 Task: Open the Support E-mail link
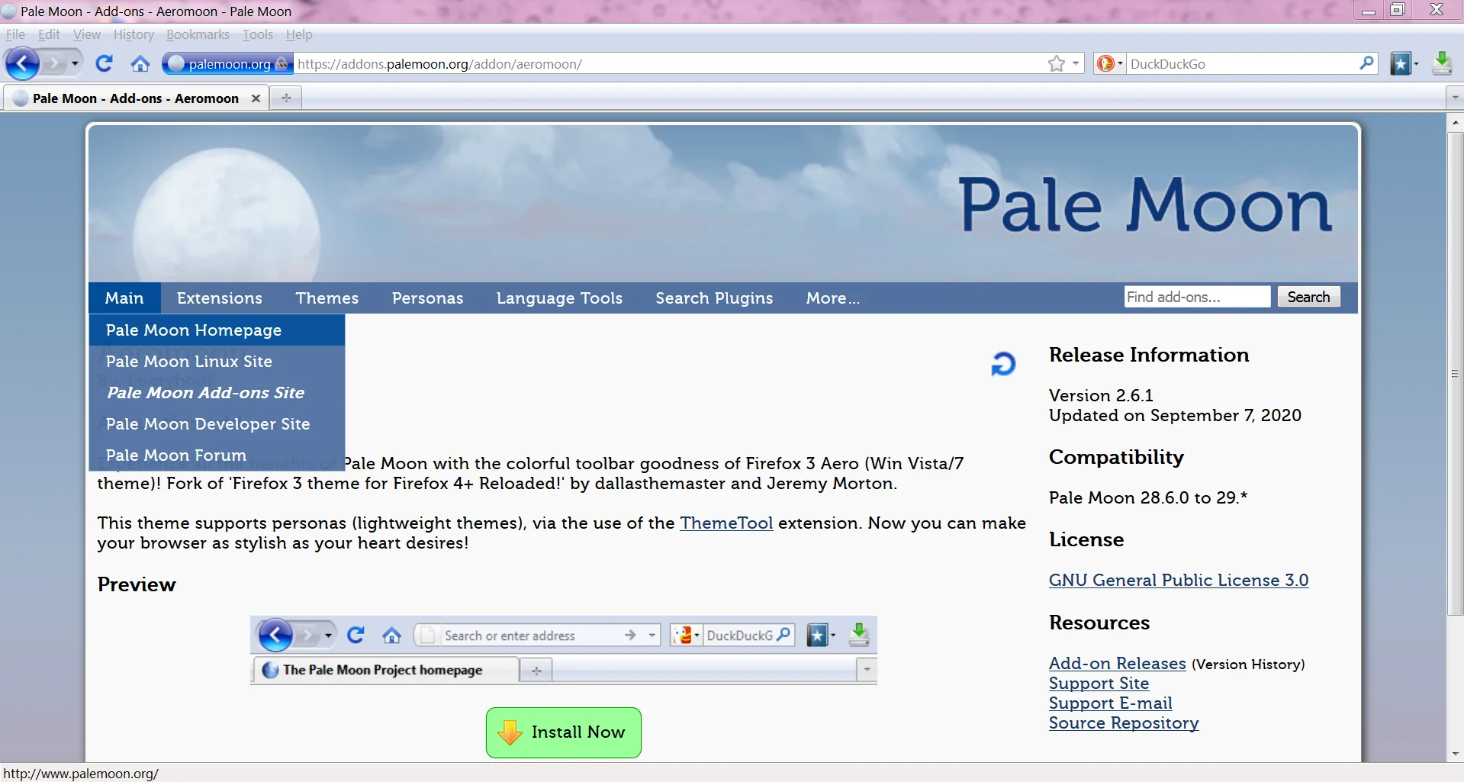tap(1111, 703)
